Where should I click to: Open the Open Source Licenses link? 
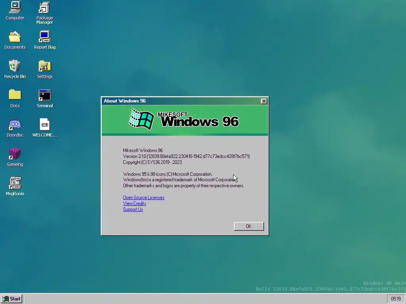point(144,198)
